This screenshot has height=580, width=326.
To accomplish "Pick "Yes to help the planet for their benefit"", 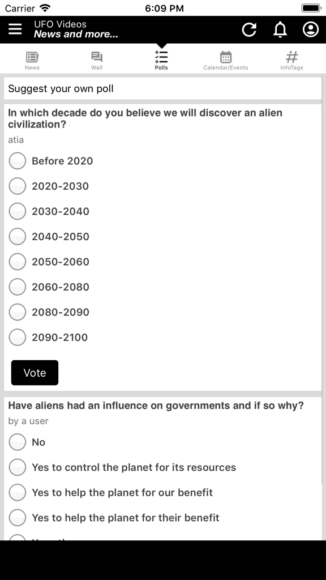I will click(x=18, y=517).
